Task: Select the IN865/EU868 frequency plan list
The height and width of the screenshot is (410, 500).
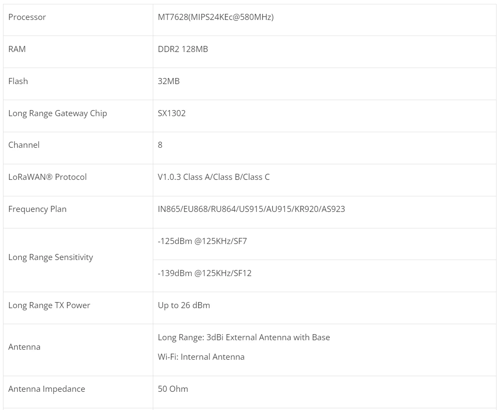Action: tap(251, 209)
